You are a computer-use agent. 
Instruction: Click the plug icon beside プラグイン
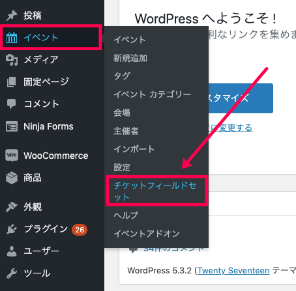tap(12, 229)
